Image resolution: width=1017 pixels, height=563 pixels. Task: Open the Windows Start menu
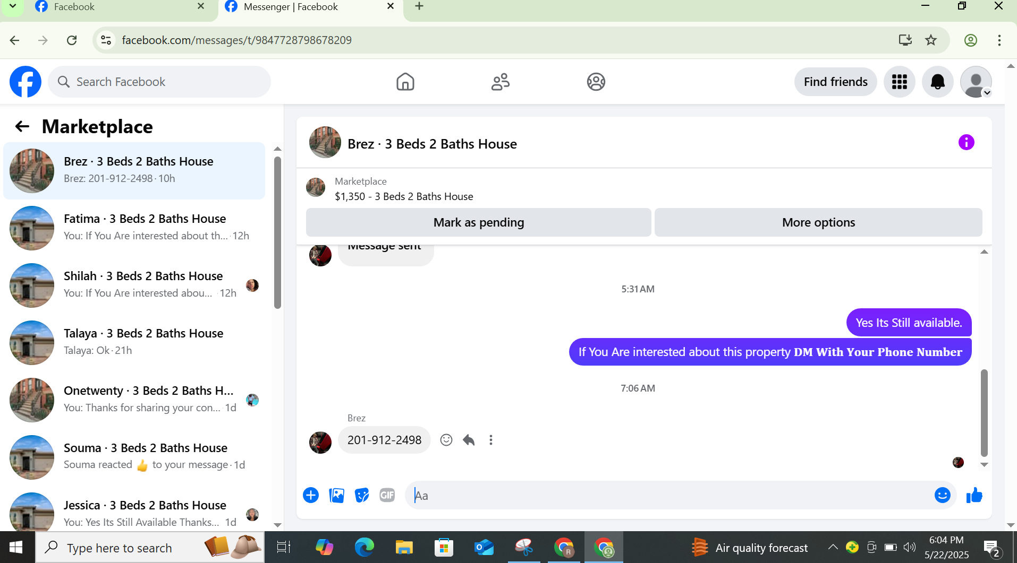[x=16, y=547]
